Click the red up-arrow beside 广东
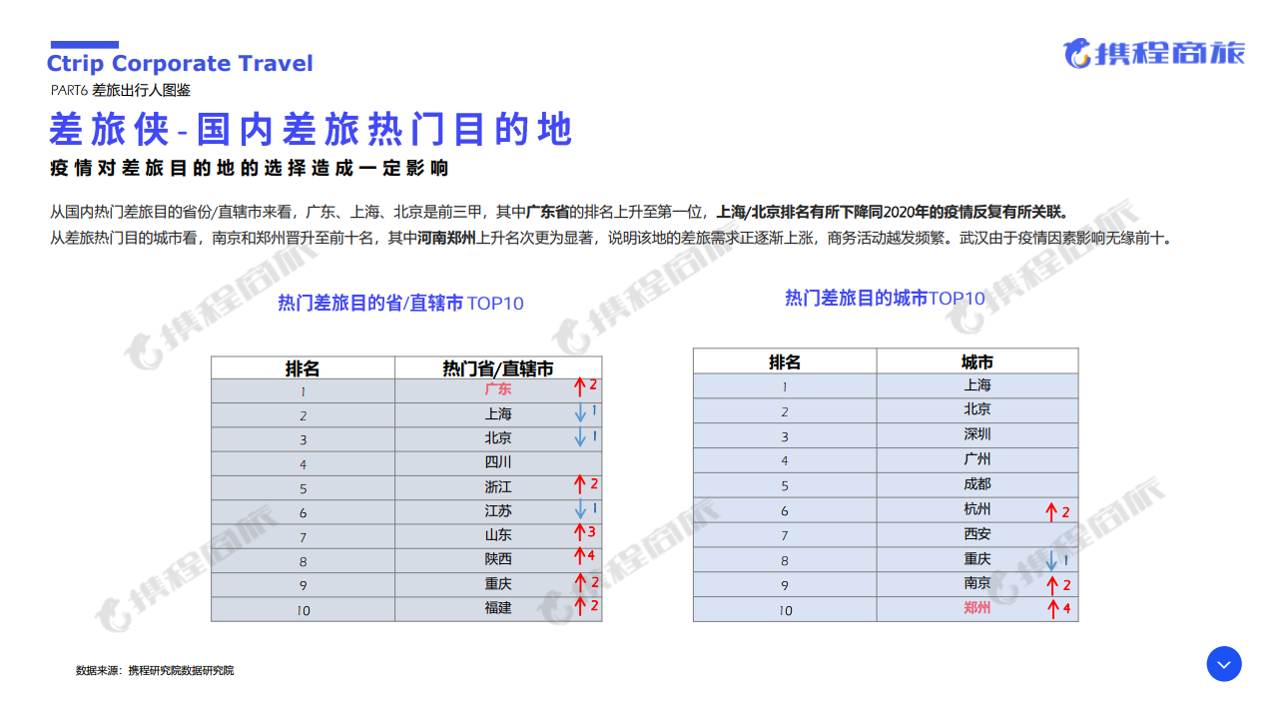 click(579, 387)
